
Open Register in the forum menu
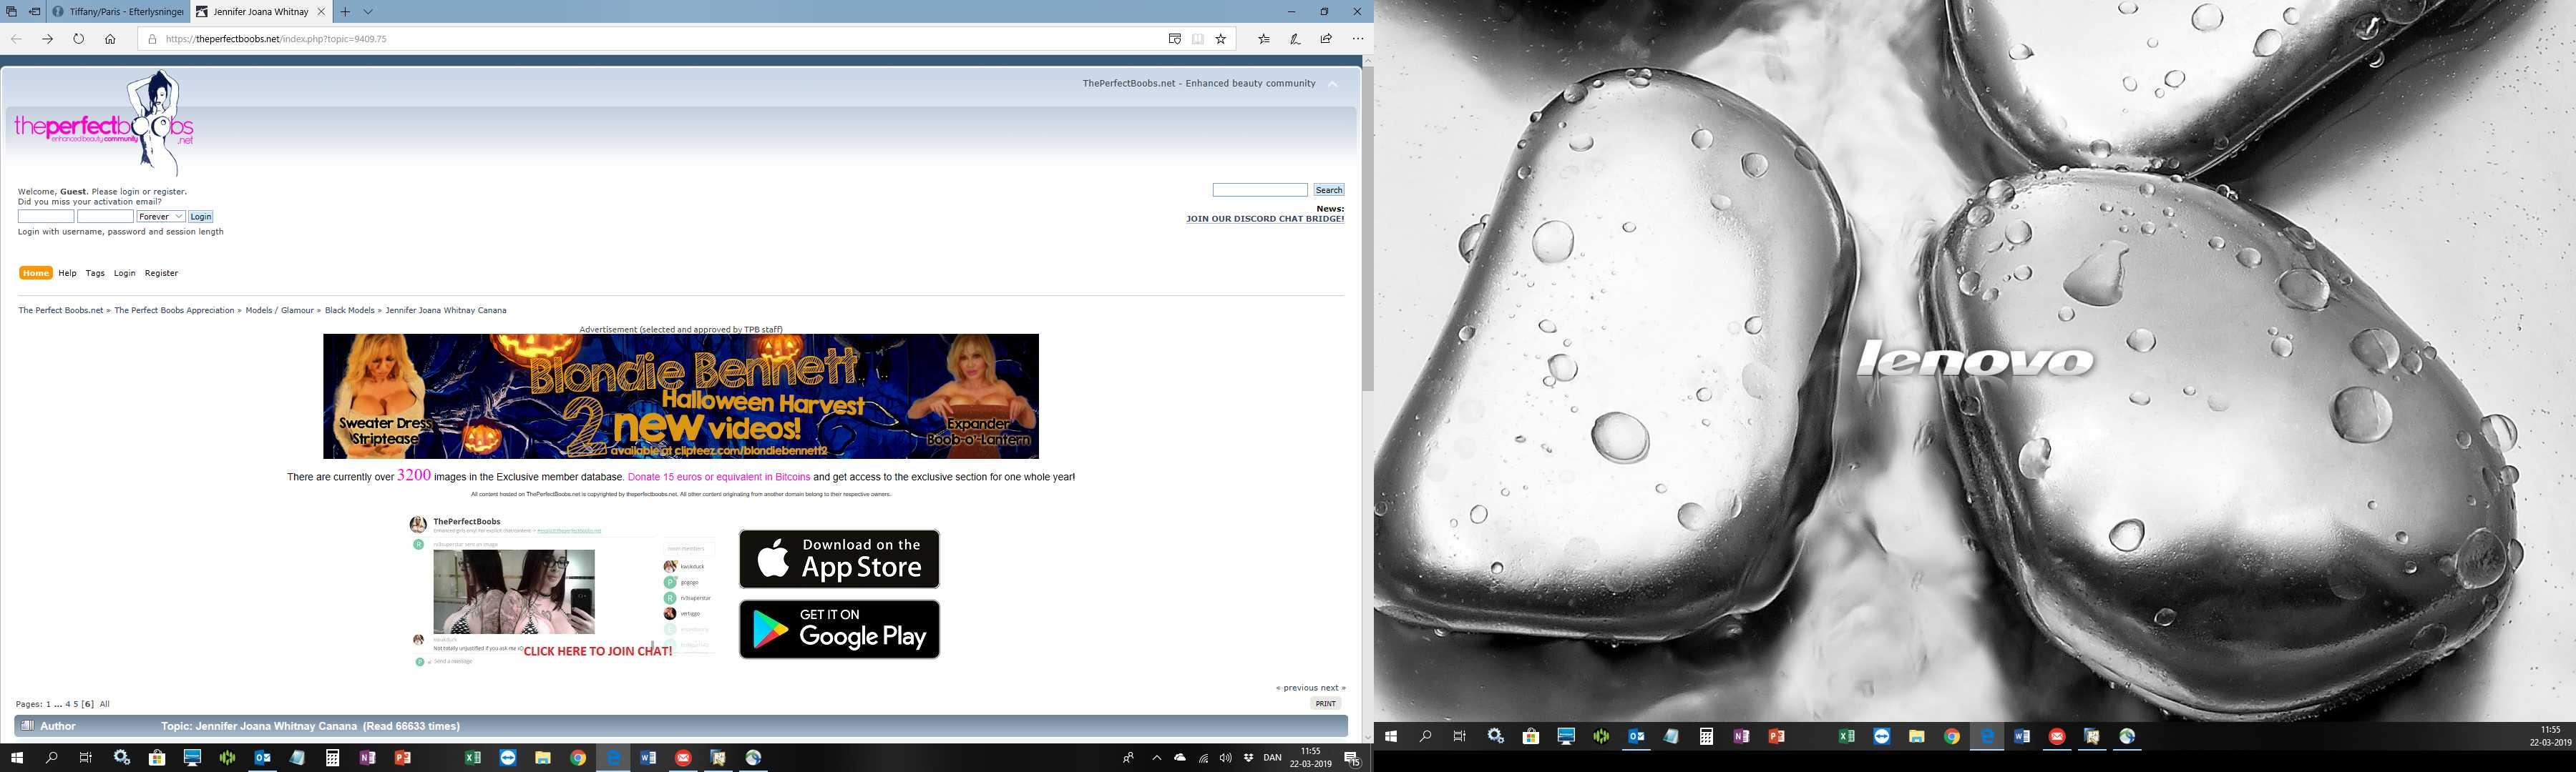[161, 272]
